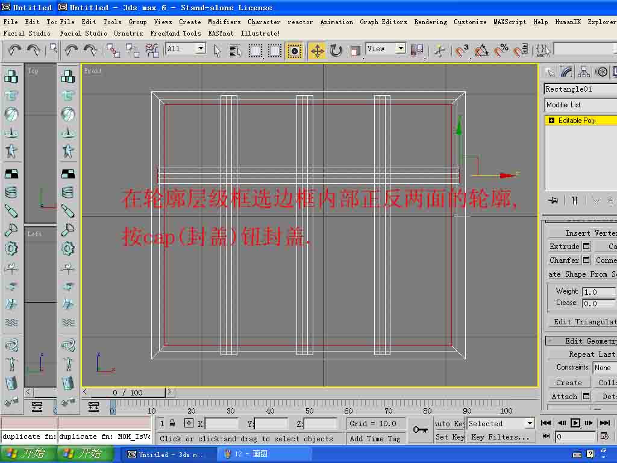The height and width of the screenshot is (463, 617).
Task: Jump to the end of animation
Action: 604,423
